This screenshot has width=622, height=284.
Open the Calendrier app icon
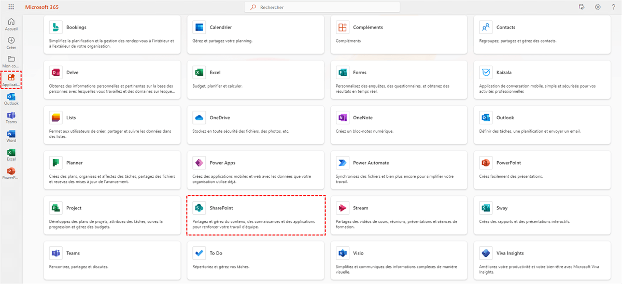[x=199, y=27]
